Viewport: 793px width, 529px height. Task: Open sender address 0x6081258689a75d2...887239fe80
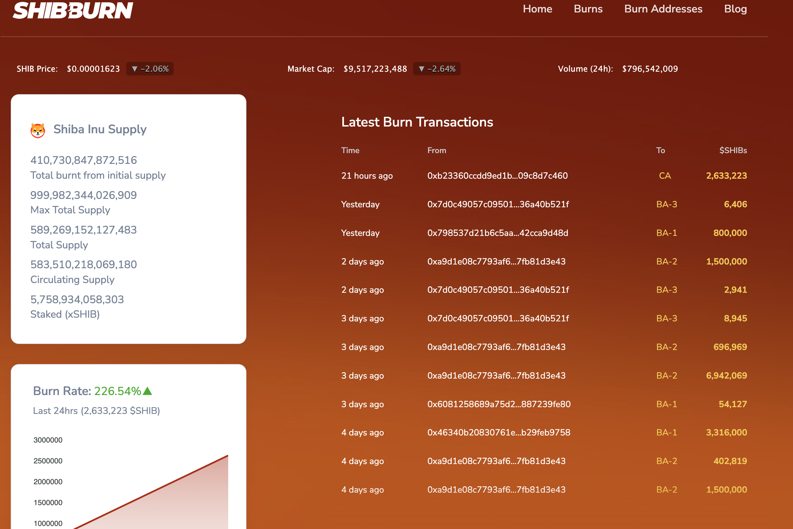point(498,404)
